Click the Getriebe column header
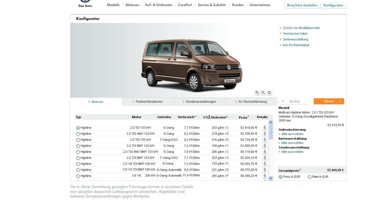Viewport: 365px width, 201px height. tap(164, 117)
